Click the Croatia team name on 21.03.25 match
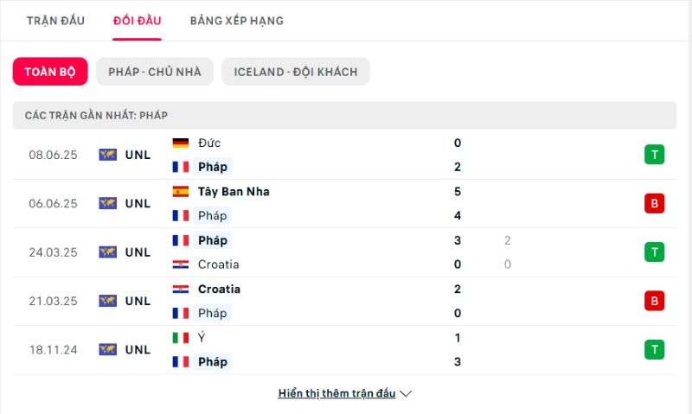The height and width of the screenshot is (414, 692). (220, 290)
